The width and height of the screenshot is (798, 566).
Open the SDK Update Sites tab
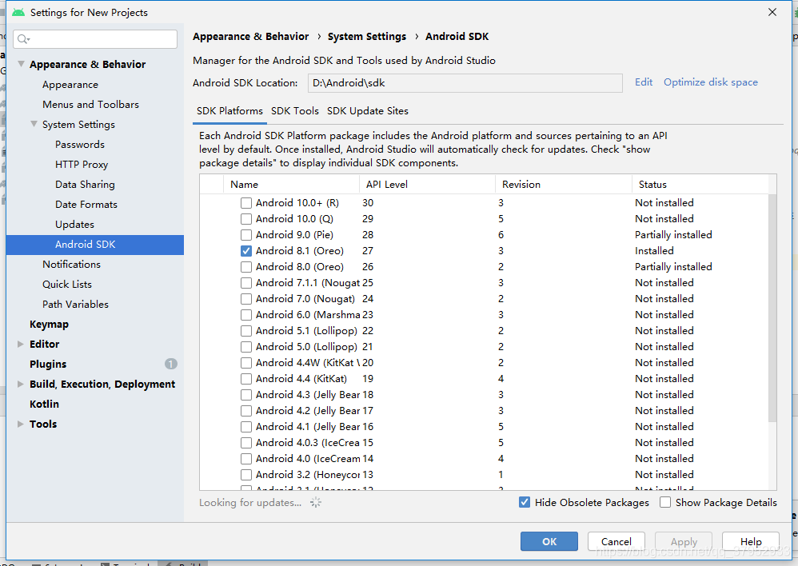pos(367,111)
